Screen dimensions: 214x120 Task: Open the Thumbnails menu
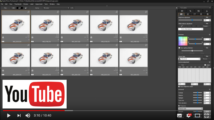coord(18,4)
